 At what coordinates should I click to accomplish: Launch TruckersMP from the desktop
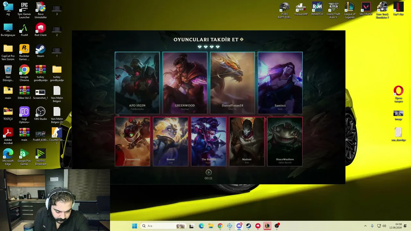301,9
